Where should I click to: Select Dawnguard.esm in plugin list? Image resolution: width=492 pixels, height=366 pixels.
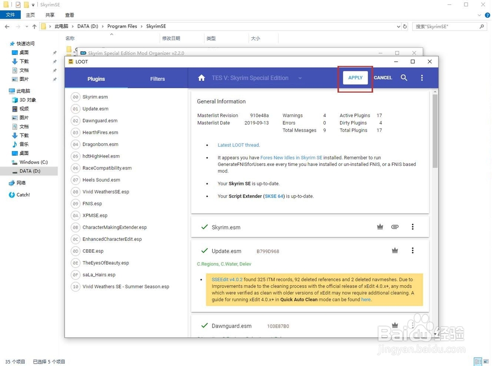click(x=100, y=121)
